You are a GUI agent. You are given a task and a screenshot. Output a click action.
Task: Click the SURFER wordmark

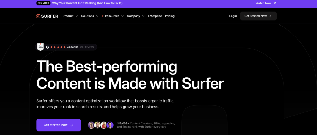click(50, 16)
